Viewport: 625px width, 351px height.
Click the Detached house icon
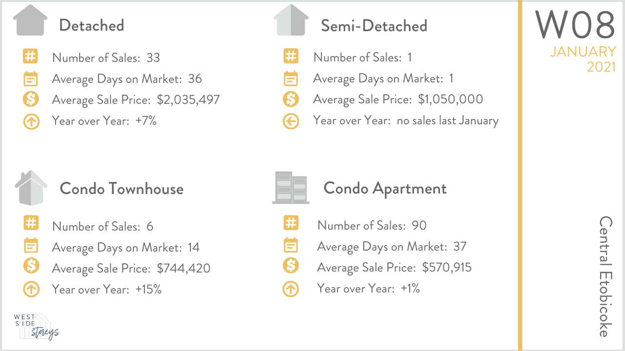point(30,20)
